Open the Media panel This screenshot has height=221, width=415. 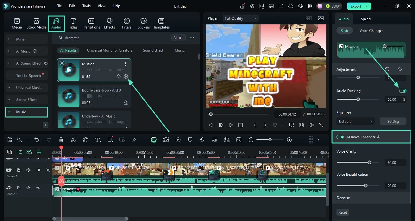point(17,24)
